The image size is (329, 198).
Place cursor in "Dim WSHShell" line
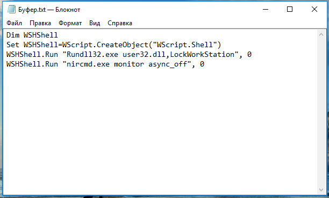32,35
